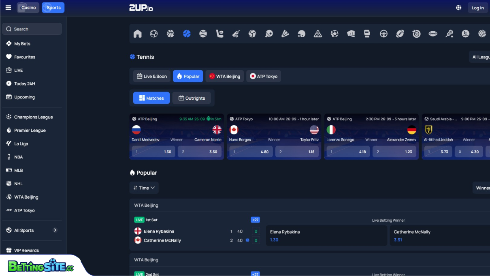490x276 pixels.
Task: Toggle the Popular filter pill
Action: [187, 76]
